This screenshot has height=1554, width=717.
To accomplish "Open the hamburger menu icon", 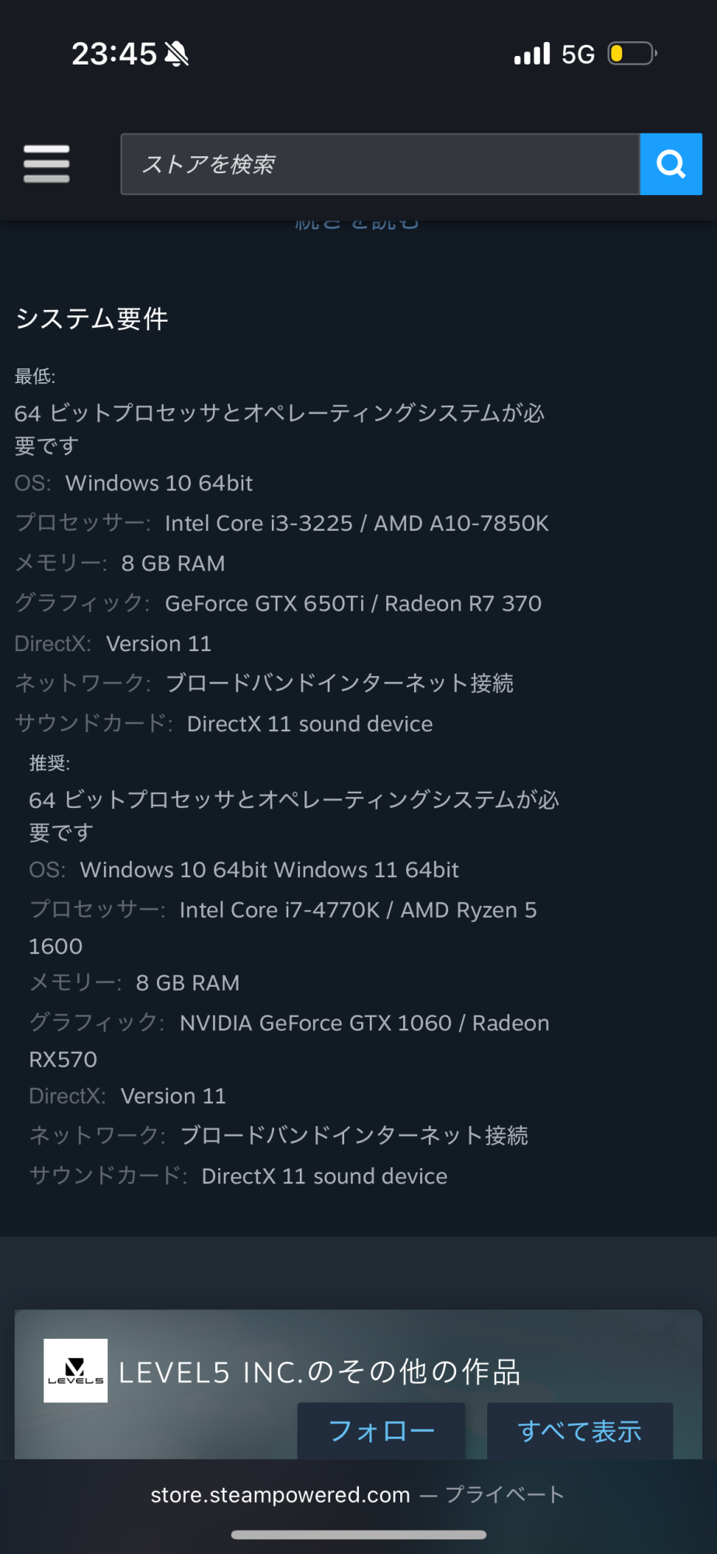I will (x=47, y=164).
